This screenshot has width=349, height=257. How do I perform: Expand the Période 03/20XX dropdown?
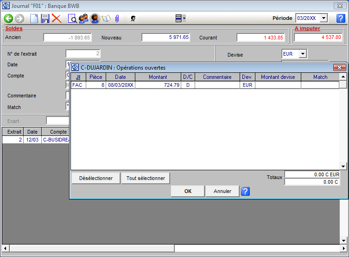[x=324, y=18]
